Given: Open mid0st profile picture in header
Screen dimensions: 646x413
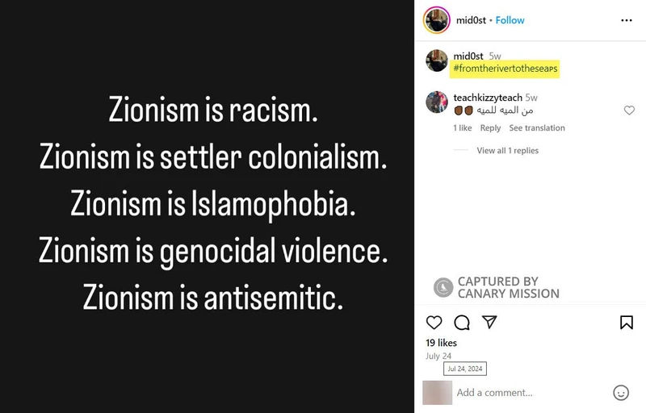Looking at the screenshot, I should tap(437, 20).
